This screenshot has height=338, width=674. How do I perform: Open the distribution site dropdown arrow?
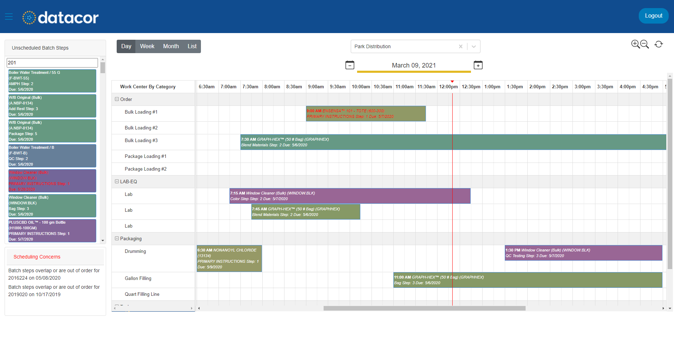click(474, 46)
